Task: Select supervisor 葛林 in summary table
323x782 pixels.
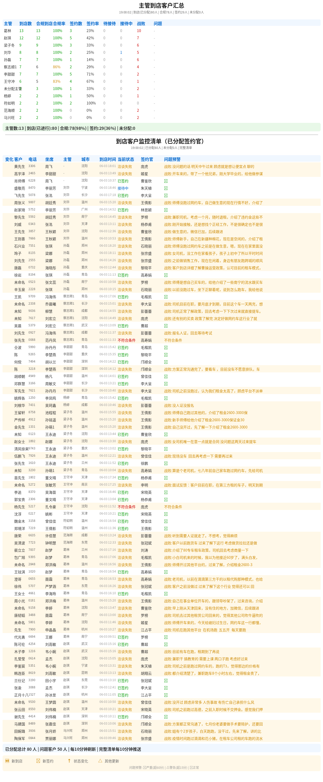Action: [7, 31]
